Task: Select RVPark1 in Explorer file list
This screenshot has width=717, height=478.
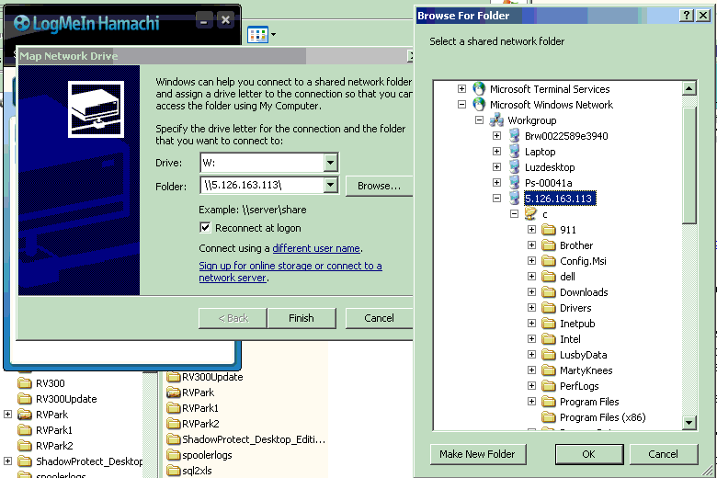Action: pyautogui.click(x=200, y=408)
